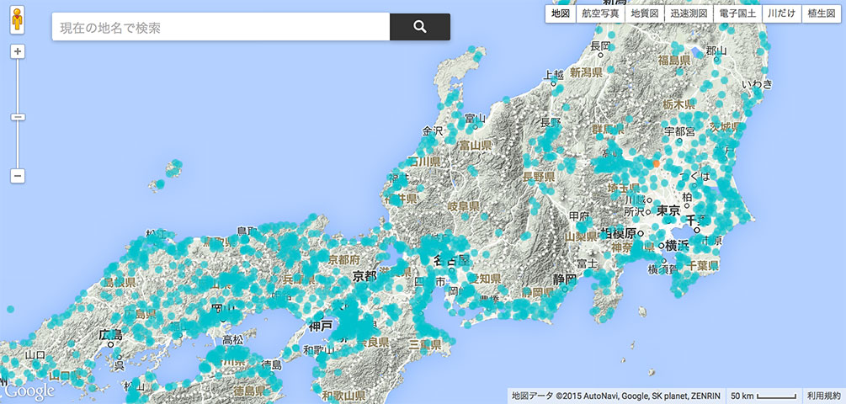Show the 川だけ rivers-only layer
Screen dimensions: 846x404
tap(781, 13)
